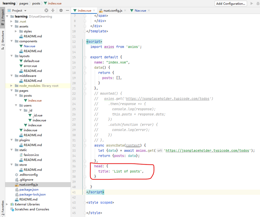Place cursor on 'List of posts' string

127,172
